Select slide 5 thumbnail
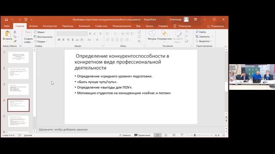The height and width of the screenshot is (154, 275). pos(18,121)
